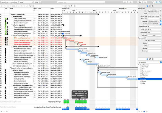Click the Cost Budget field
Screen dimensions: 162x113
[155, 30]
